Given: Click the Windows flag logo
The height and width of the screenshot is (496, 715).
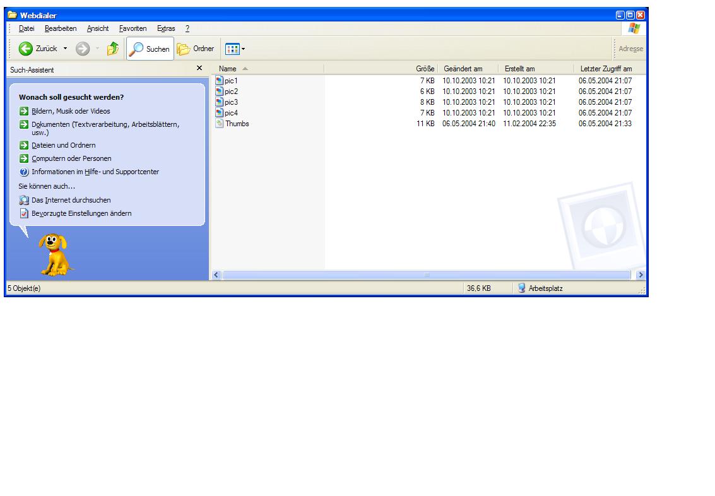Looking at the screenshot, I should pyautogui.click(x=634, y=28).
